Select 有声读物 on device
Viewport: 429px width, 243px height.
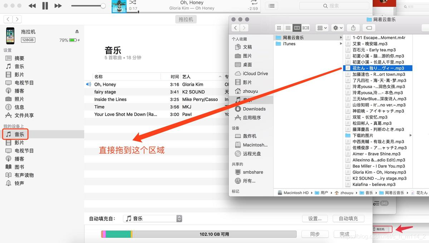[24, 175]
